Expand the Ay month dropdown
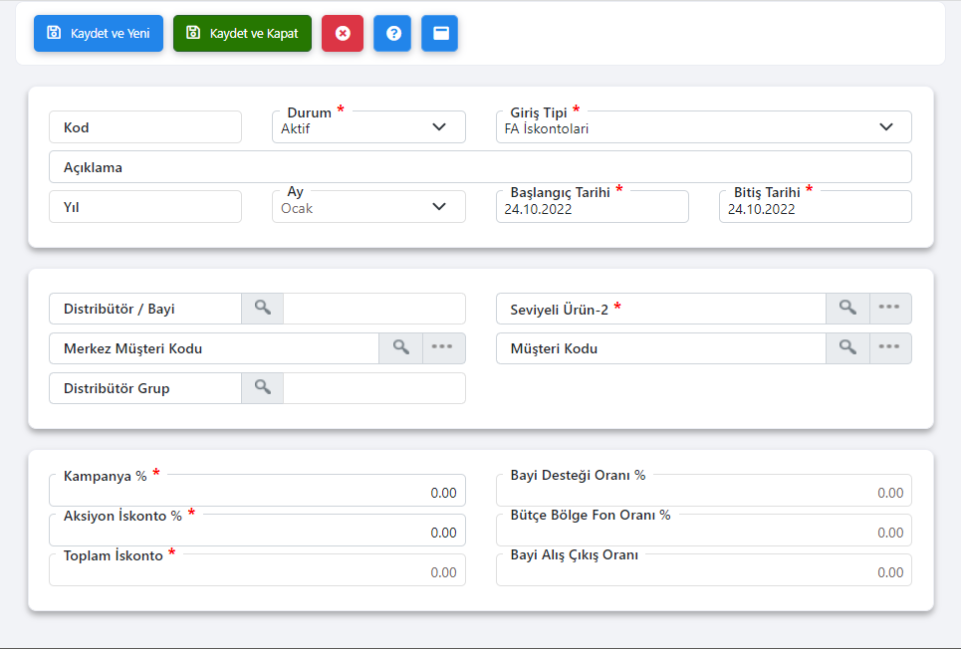961x649 pixels. pos(438,207)
